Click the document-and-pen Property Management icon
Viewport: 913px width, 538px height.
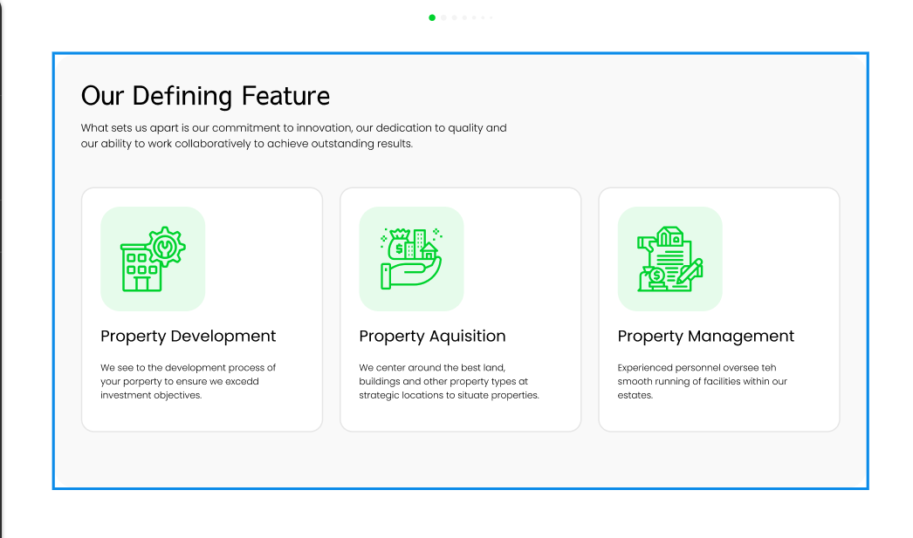pos(669,259)
